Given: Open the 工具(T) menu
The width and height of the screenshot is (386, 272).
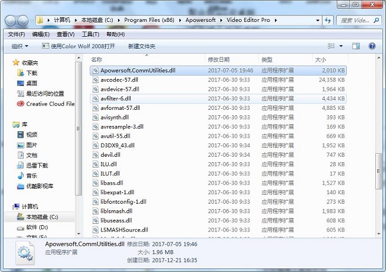Looking at the screenshot, I should (91, 34).
